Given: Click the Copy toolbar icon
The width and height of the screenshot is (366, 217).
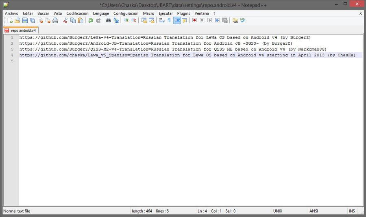Looking at the screenshot, I should (73, 21).
